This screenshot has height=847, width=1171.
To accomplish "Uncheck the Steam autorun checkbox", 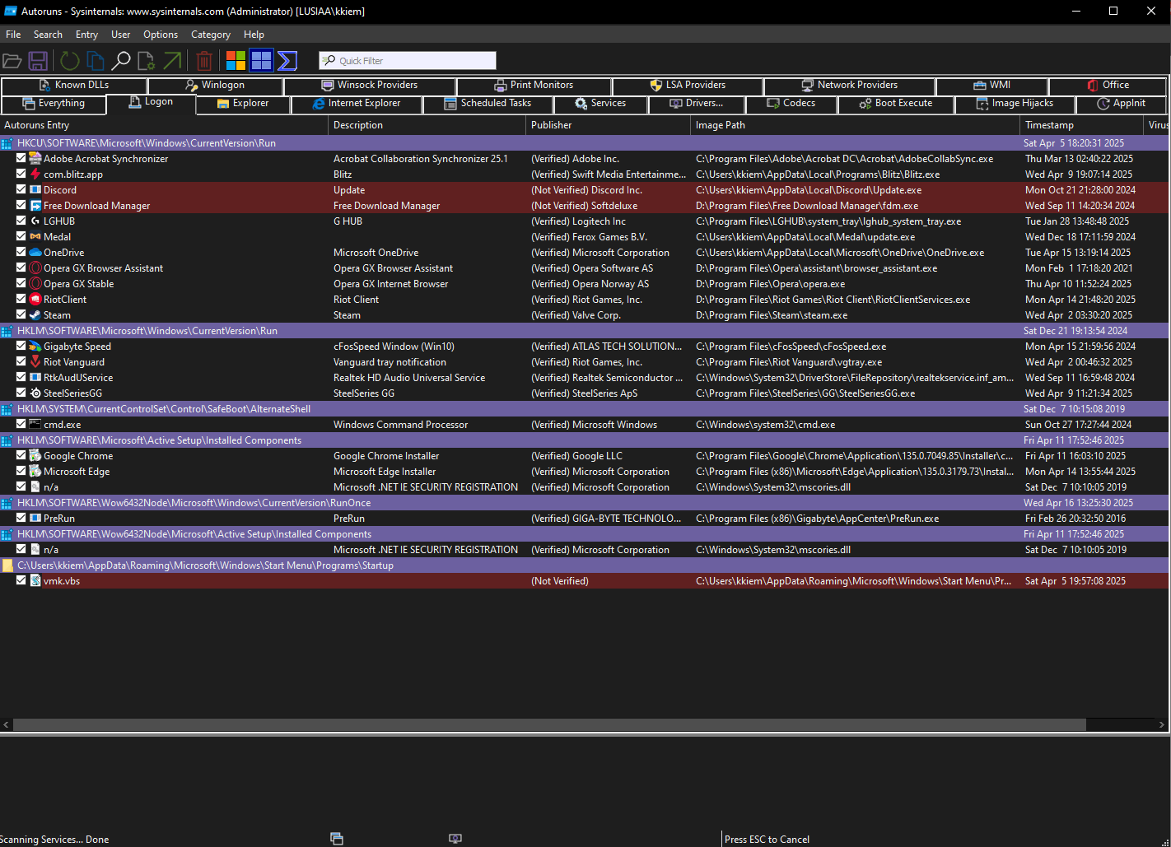I will [x=21, y=315].
